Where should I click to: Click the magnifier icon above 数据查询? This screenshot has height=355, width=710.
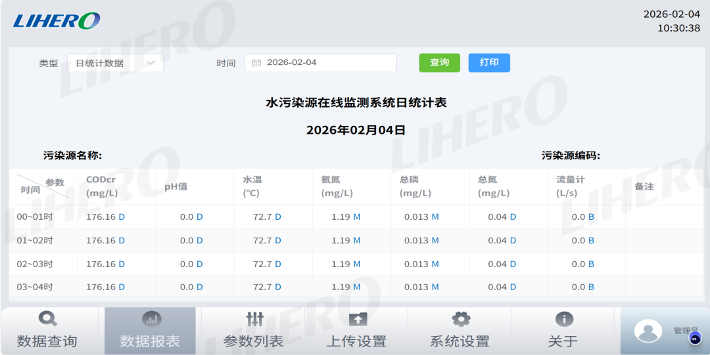(x=48, y=319)
